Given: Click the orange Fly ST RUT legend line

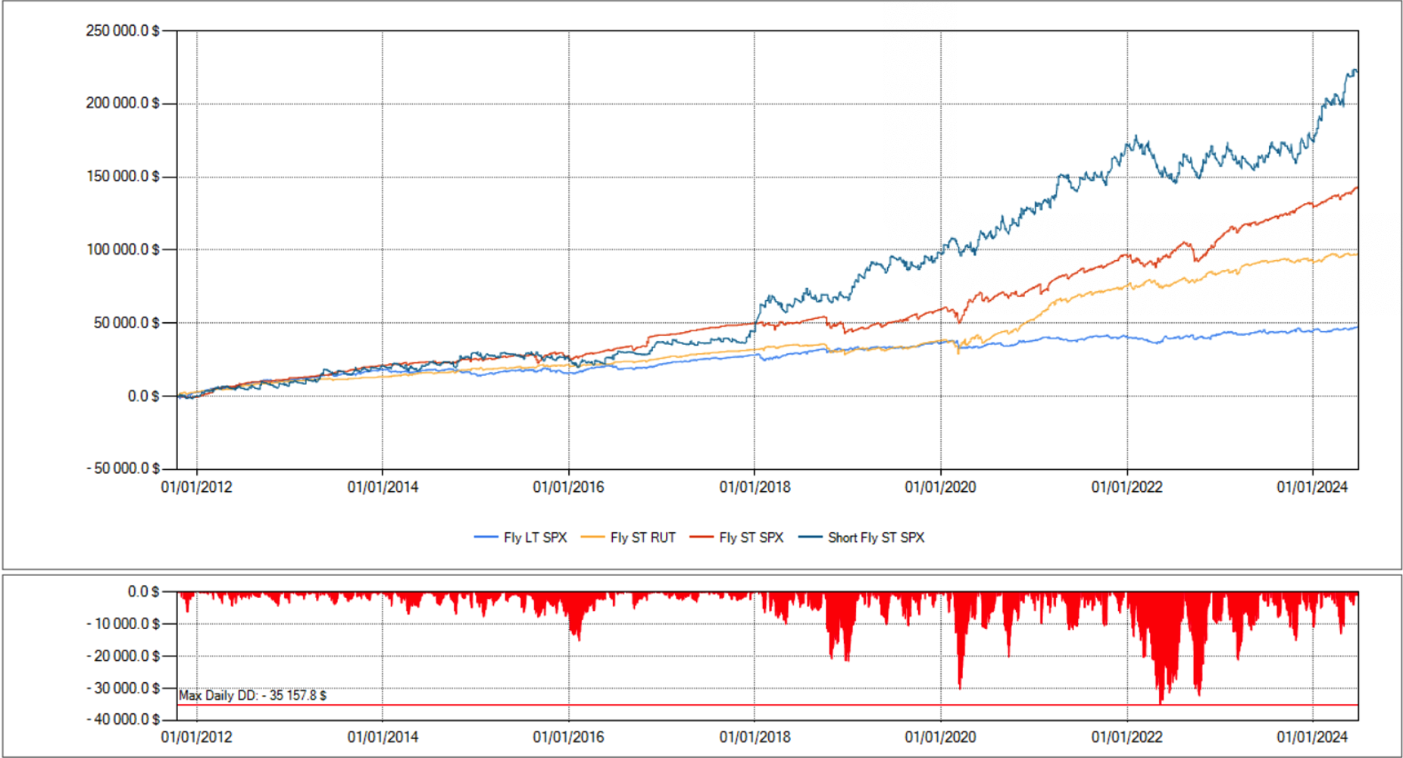Looking at the screenshot, I should coord(592,537).
